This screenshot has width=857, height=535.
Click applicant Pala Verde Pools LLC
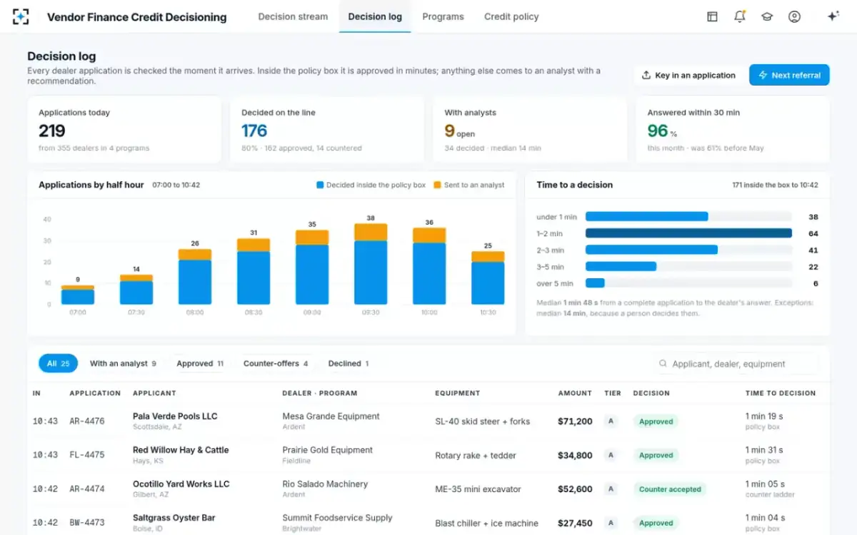[175, 416]
